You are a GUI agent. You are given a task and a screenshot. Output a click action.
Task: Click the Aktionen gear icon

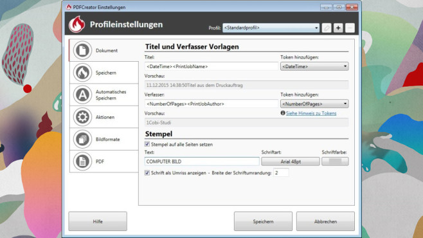click(82, 117)
